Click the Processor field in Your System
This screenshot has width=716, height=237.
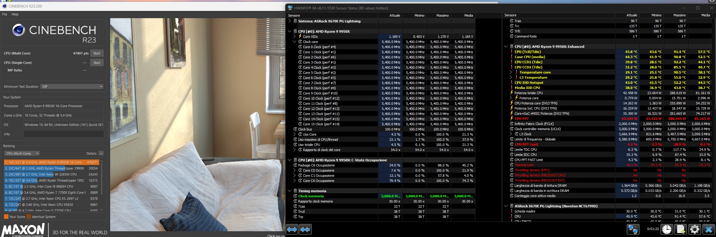coord(64,106)
